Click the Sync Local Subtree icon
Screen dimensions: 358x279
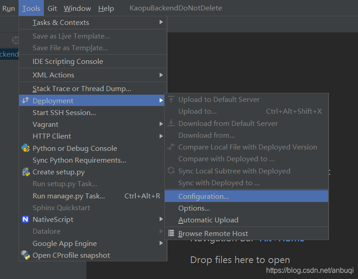[x=171, y=170]
